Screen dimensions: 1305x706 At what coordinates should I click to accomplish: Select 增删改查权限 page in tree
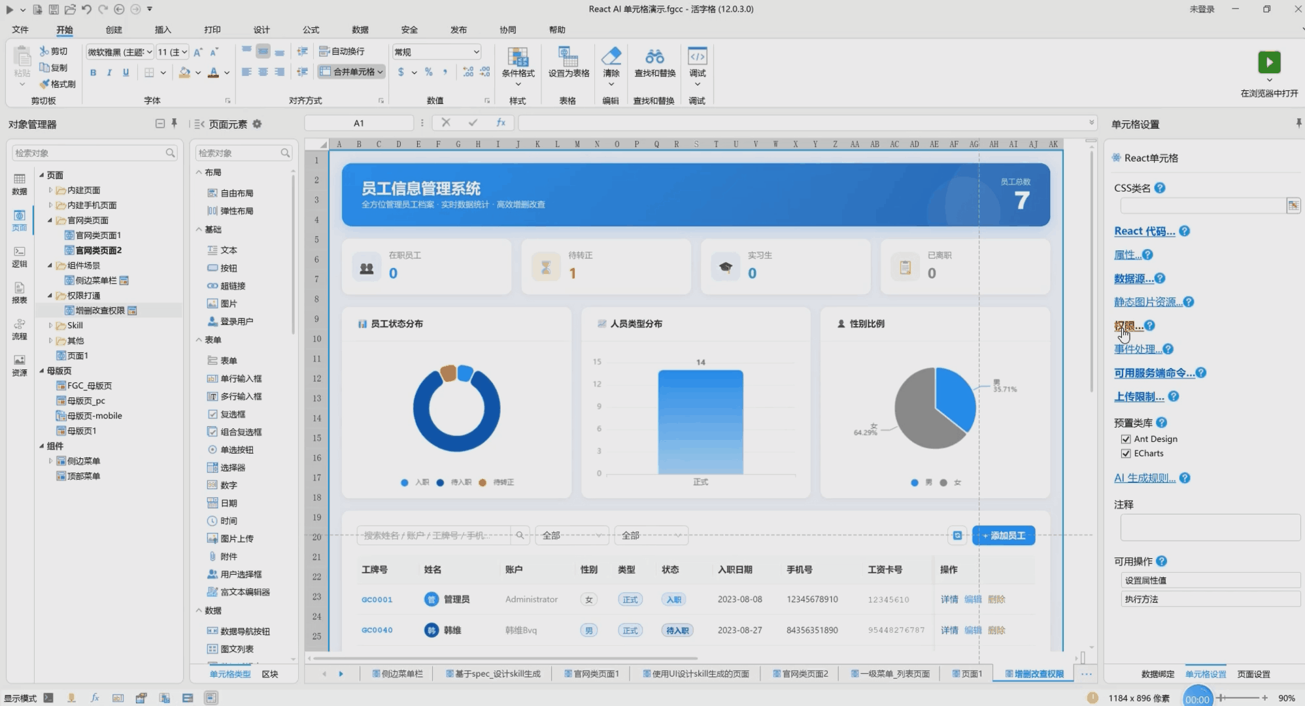[99, 311]
